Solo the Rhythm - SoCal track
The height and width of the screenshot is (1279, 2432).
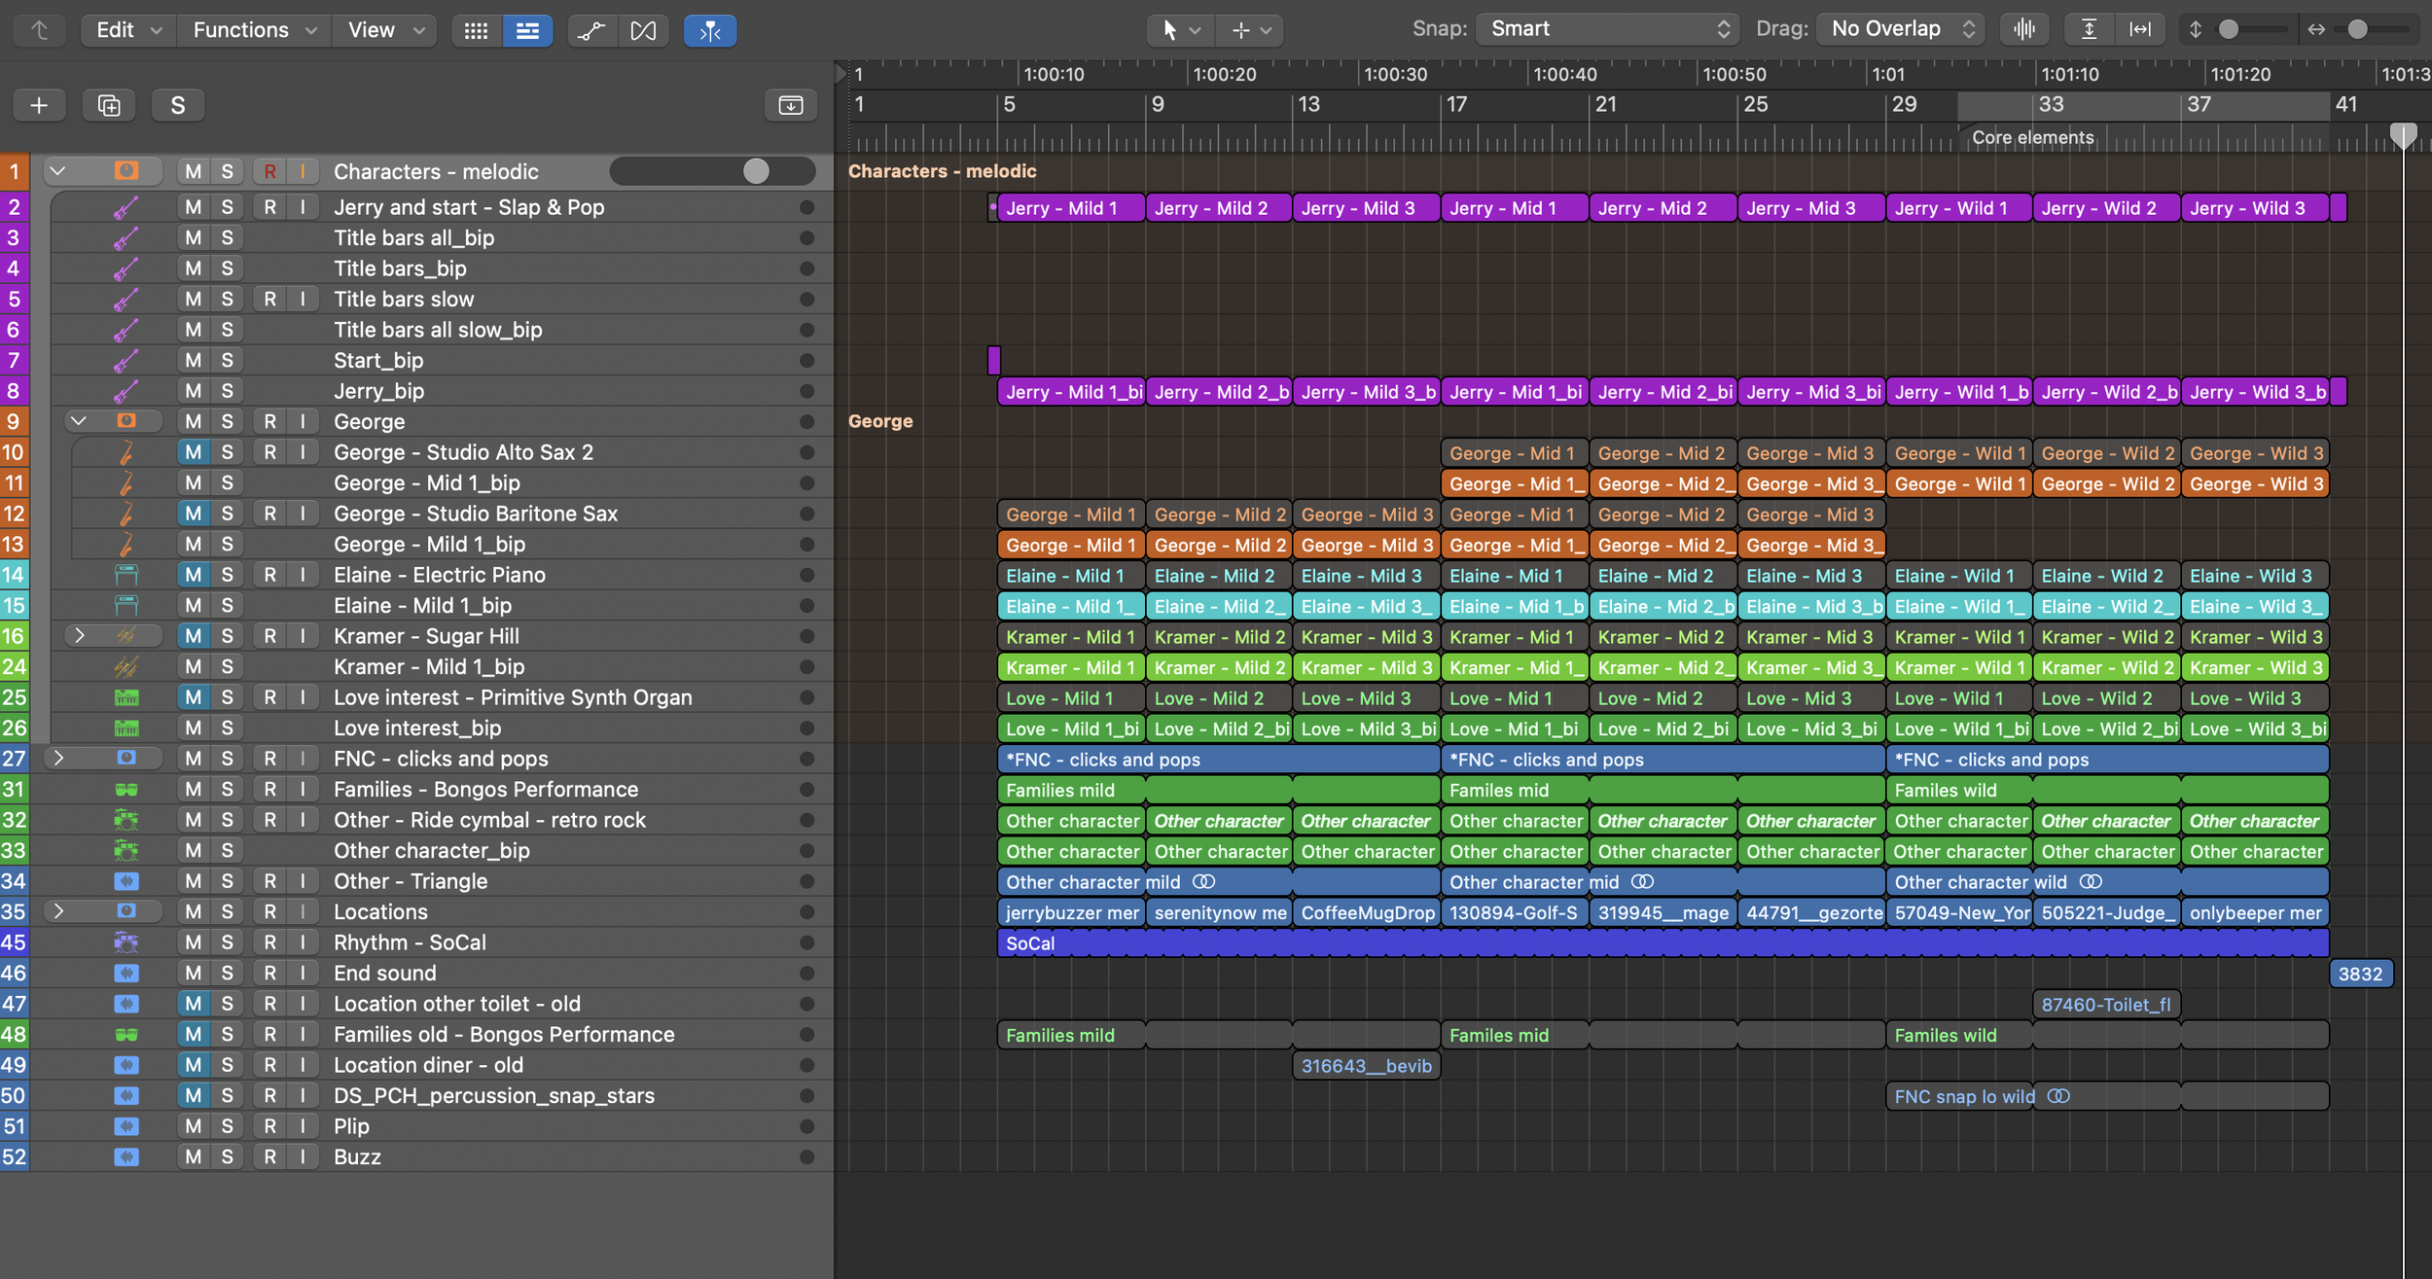tap(227, 942)
